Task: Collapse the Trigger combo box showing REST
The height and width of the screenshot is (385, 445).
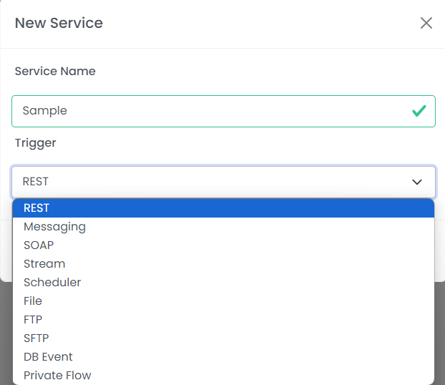Action: (x=223, y=182)
